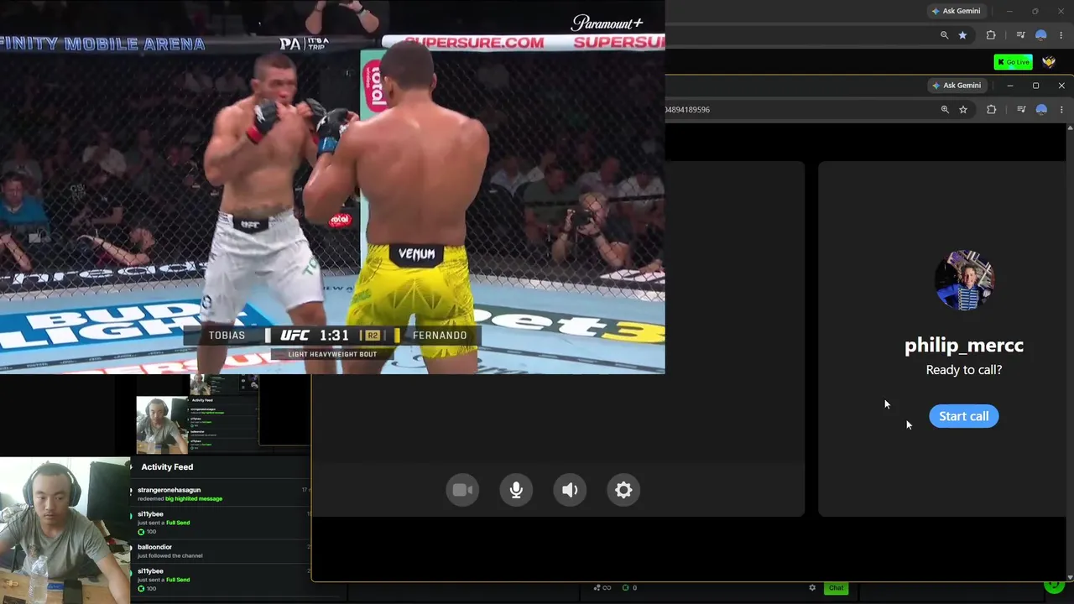Click the strangeronehasagun activity entry
Screen dimensions: 1074x604
click(x=220, y=494)
